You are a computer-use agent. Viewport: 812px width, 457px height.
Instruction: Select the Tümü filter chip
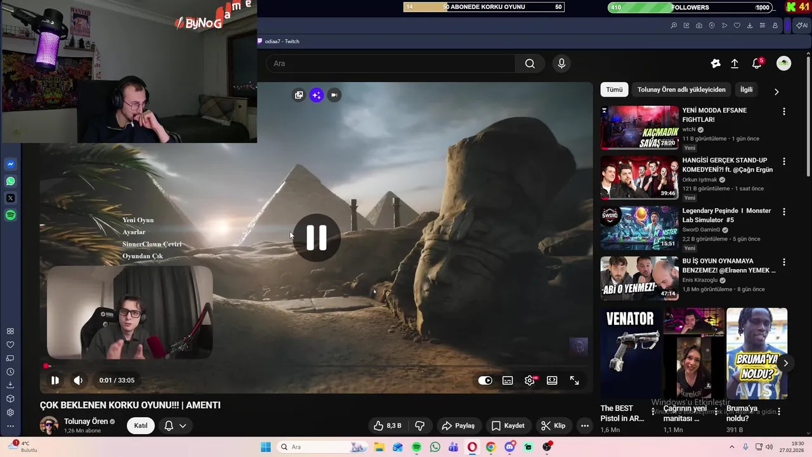pos(614,89)
